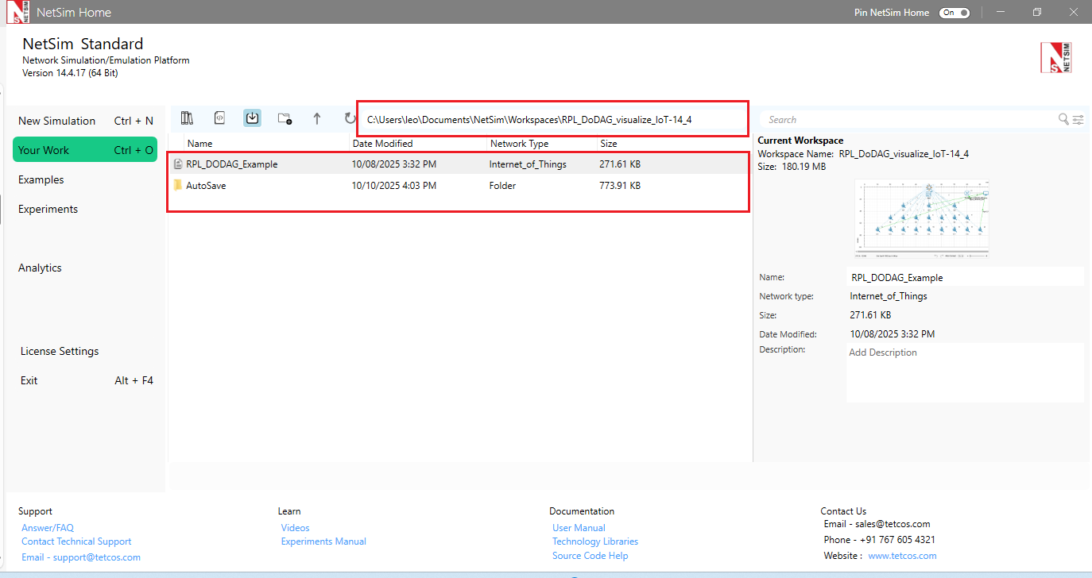Open Analytics from the sidebar
Image resolution: width=1092 pixels, height=578 pixels.
pyautogui.click(x=40, y=268)
